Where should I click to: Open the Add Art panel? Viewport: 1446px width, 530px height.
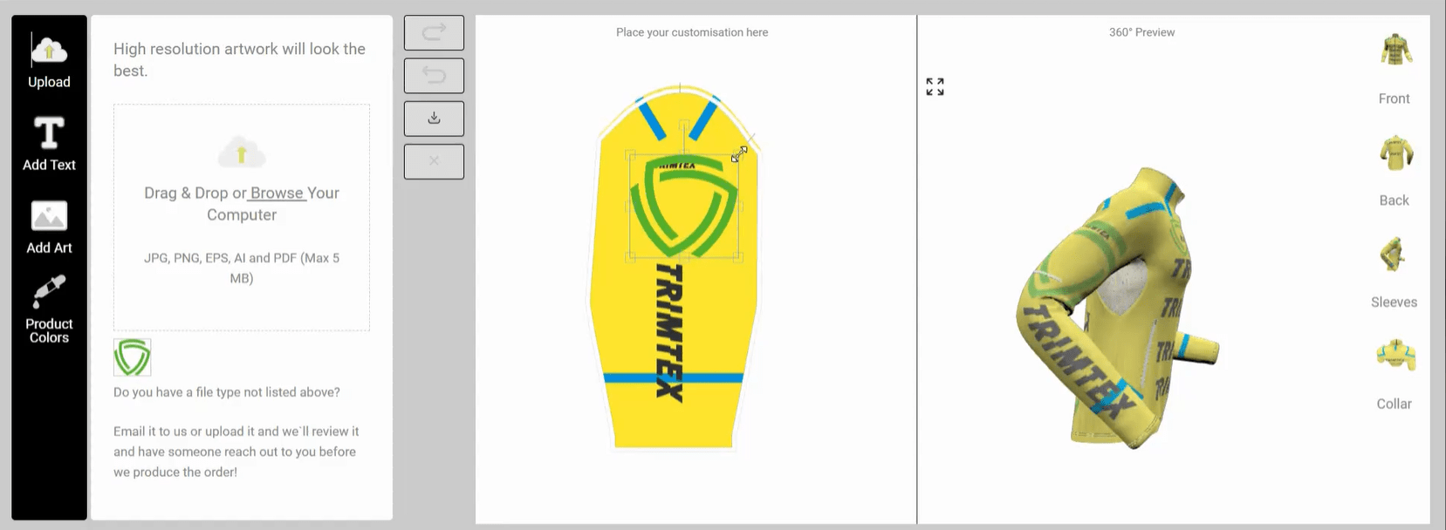click(x=49, y=227)
